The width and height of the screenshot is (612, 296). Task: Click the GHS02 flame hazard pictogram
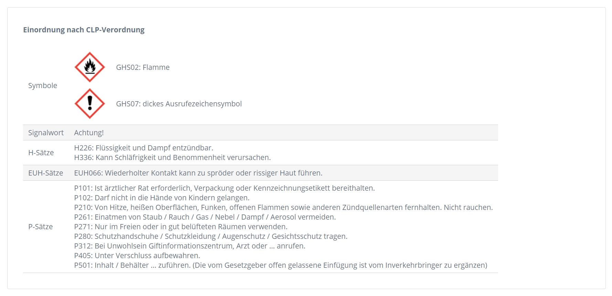point(90,67)
